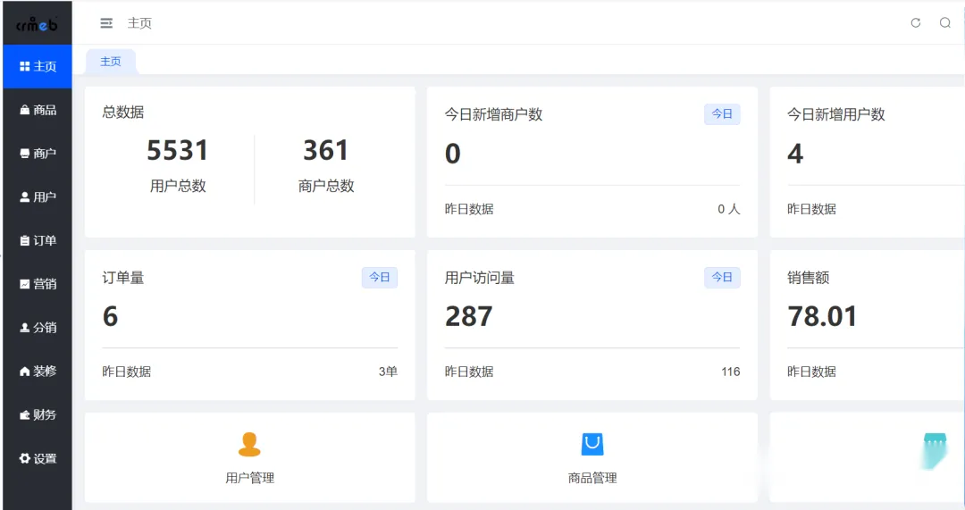Viewport: 965px width, 510px height.
Task: Click 今日 tag on 订单量 card
Action: [x=379, y=278]
